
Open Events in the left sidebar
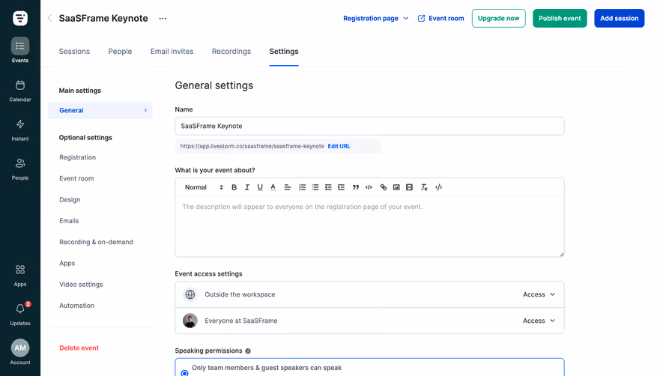(x=20, y=50)
